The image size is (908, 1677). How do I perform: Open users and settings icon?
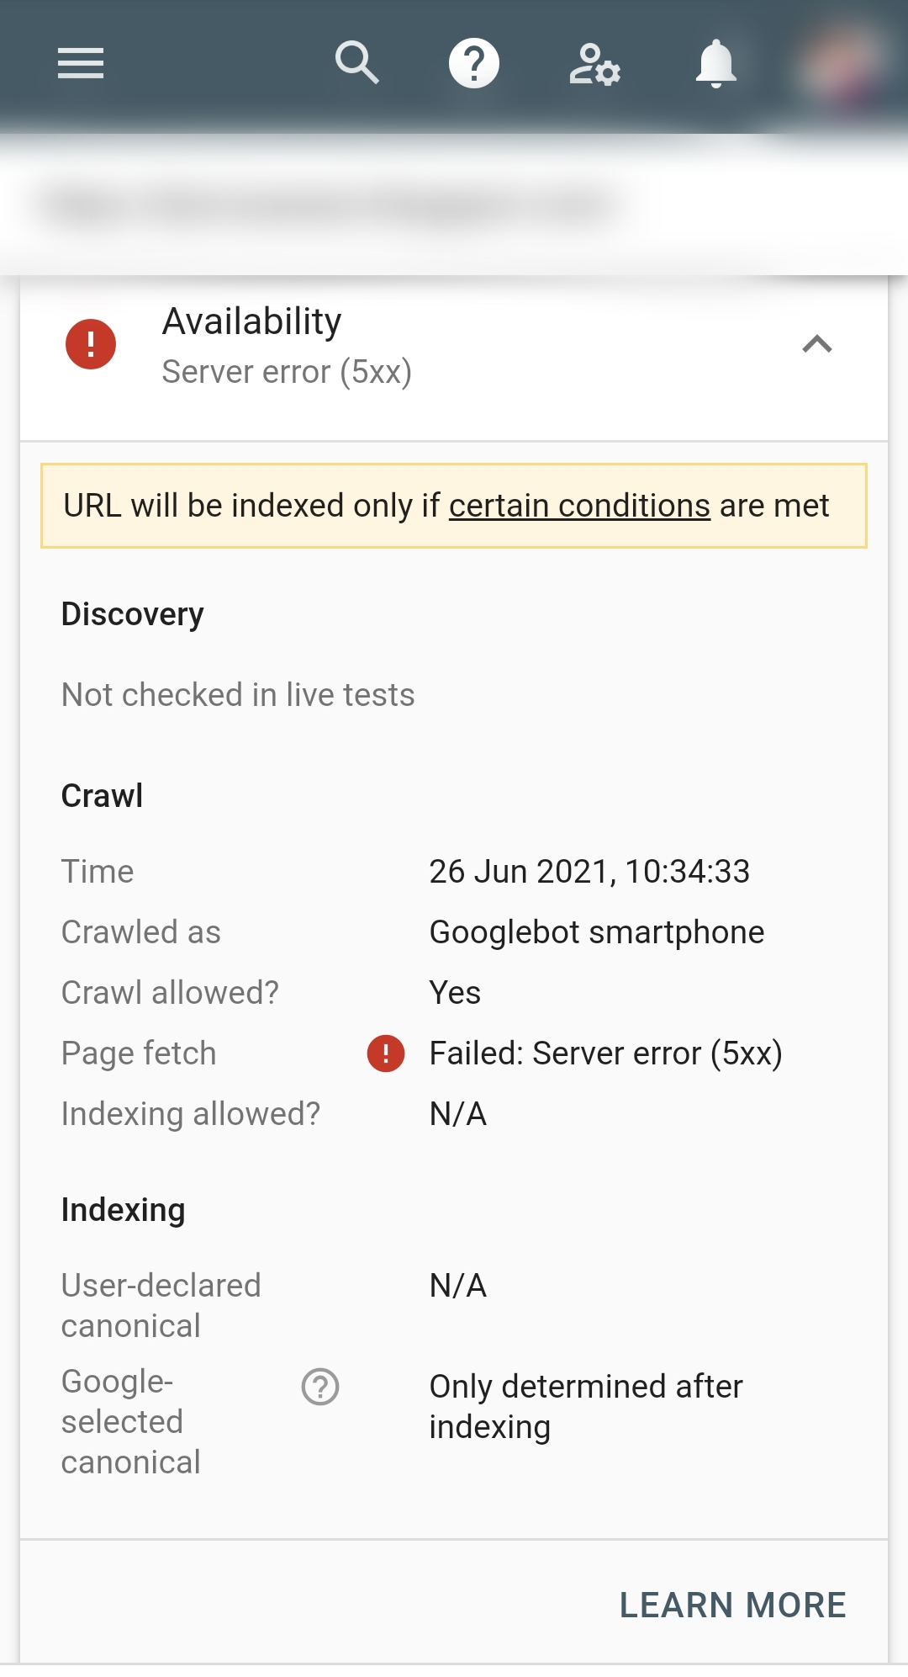point(594,64)
